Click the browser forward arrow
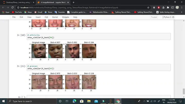 [8, 7]
